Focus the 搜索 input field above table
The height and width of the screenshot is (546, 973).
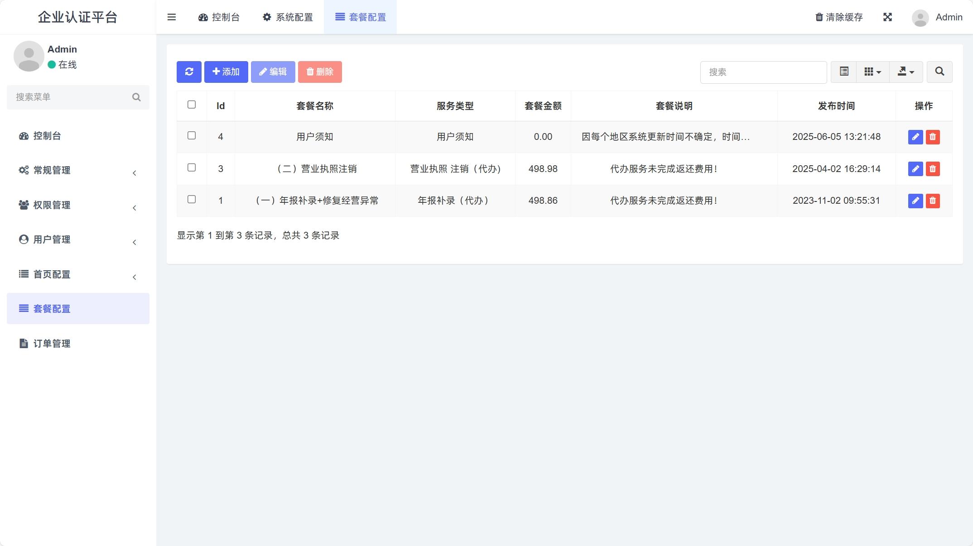click(763, 72)
